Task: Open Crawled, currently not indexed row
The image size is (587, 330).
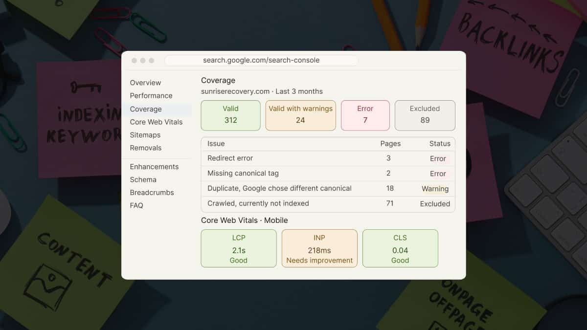Action: 328,204
